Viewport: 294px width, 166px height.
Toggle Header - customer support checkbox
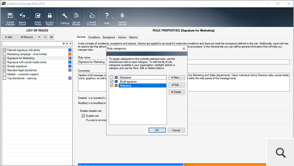pos(4,74)
